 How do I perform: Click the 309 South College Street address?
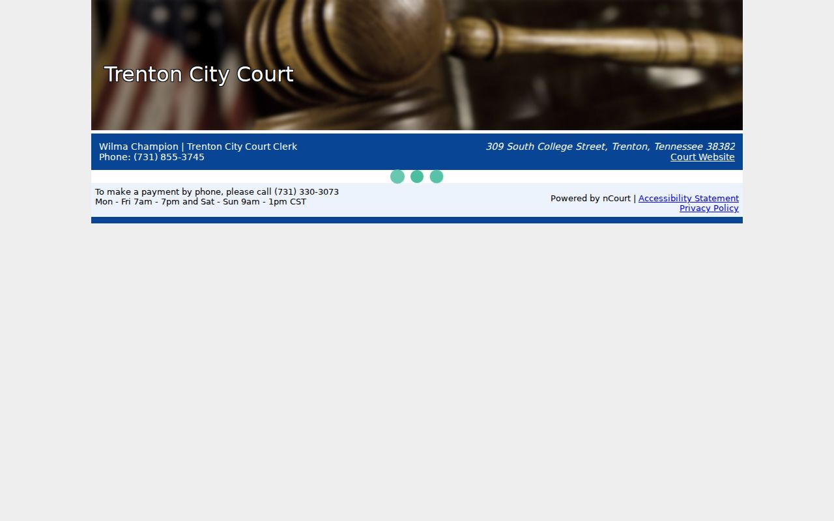coord(610,147)
